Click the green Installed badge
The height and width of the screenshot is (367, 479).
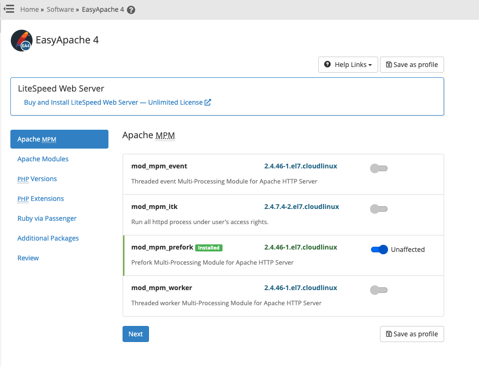coord(209,248)
